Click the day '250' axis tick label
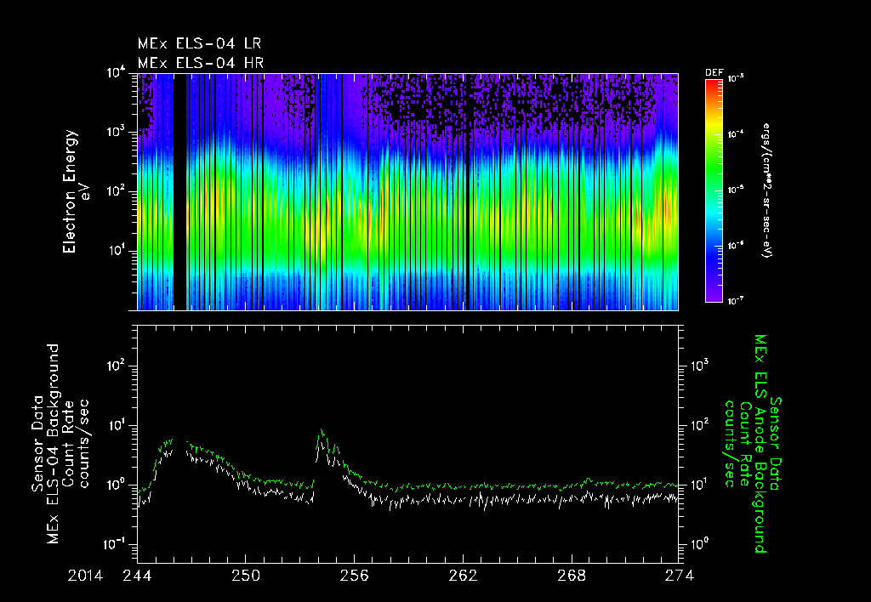Image resolution: width=871 pixels, height=602 pixels. (x=246, y=576)
